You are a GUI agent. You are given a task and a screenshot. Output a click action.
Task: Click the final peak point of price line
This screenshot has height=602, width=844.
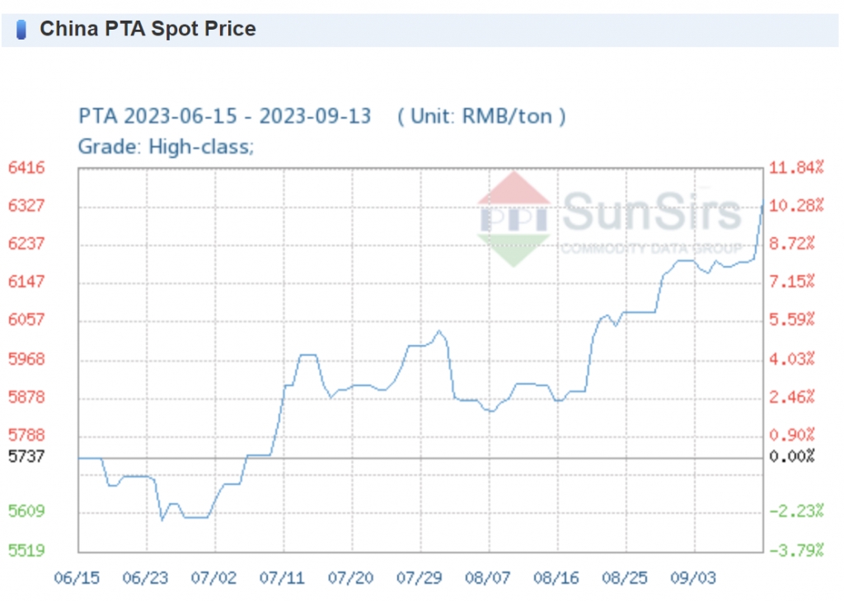coord(762,205)
